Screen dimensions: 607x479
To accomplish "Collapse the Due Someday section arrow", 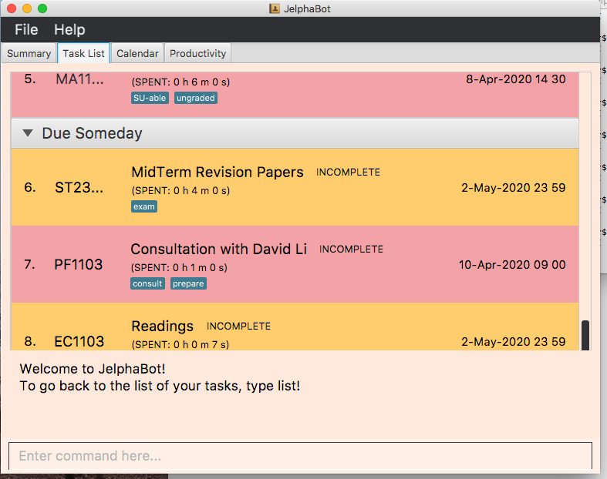I will point(28,133).
